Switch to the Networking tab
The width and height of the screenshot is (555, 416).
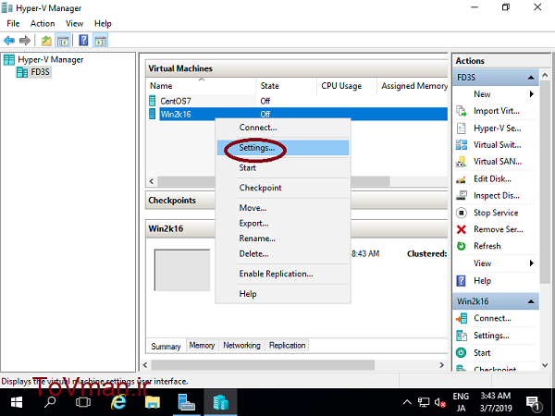(241, 345)
